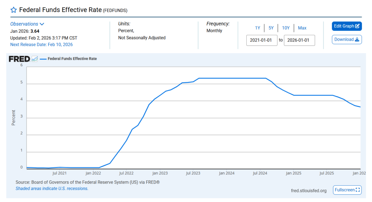Switch to the 10Y time range
Screen dimensions: 372x202
point(286,28)
